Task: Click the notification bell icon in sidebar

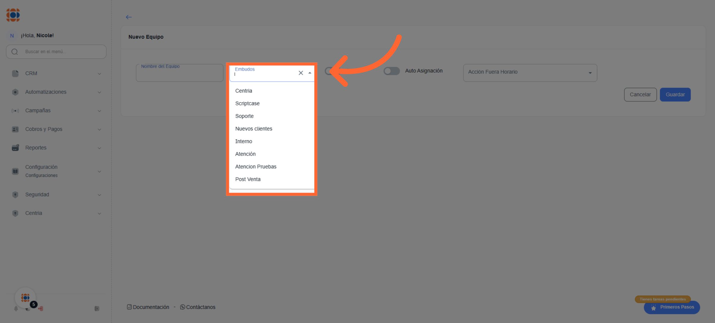Action: [x=16, y=308]
